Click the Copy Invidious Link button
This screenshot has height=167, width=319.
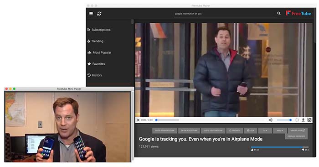[165, 130]
